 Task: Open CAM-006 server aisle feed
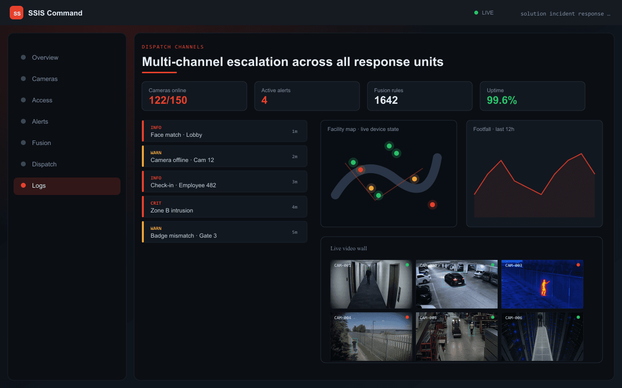click(x=542, y=337)
